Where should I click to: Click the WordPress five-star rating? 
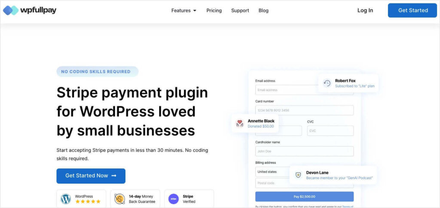click(88, 202)
